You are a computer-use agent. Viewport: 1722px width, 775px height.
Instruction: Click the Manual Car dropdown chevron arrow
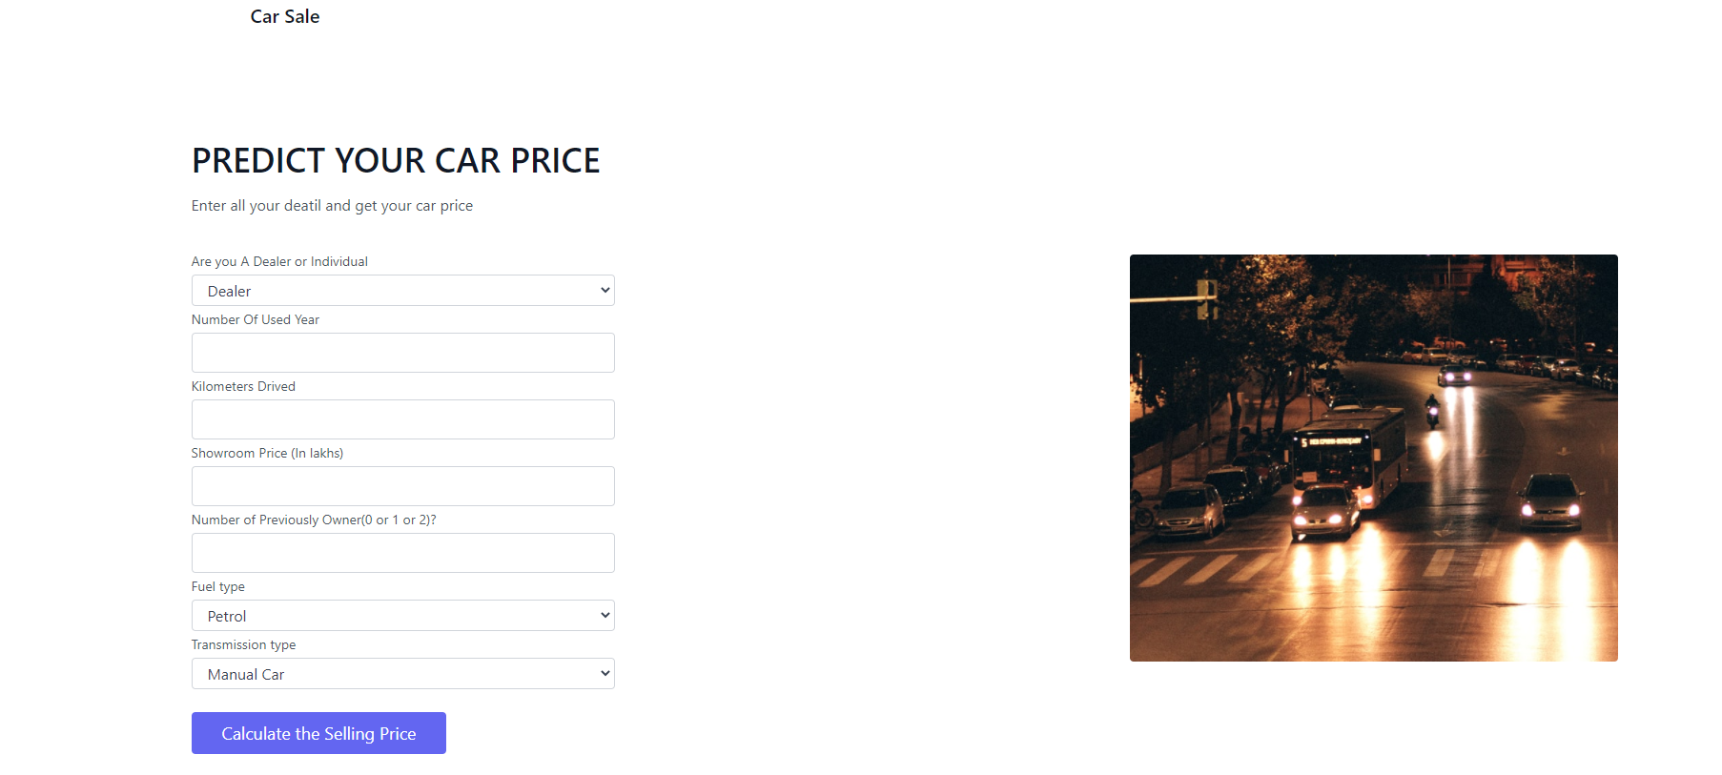604,673
